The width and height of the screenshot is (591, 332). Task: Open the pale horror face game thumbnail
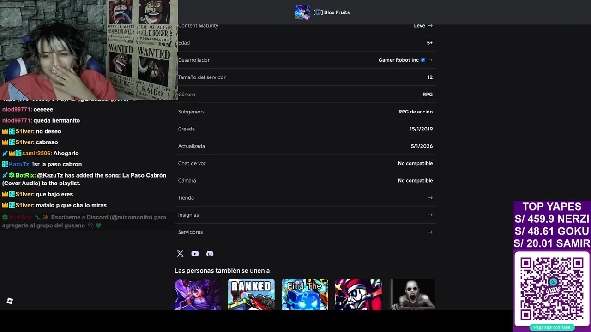[412, 294]
